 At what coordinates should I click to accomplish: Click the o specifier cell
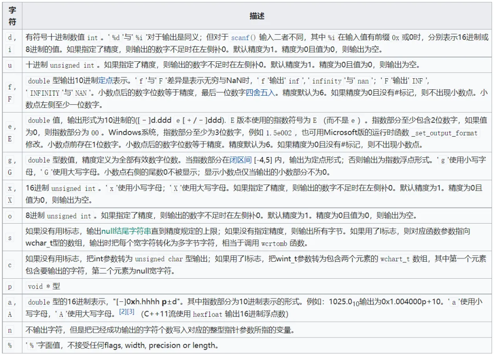tap(12, 216)
